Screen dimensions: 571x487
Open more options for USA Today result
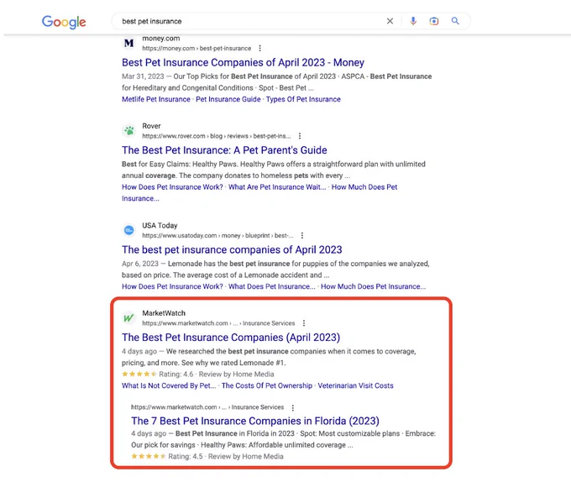(x=302, y=235)
